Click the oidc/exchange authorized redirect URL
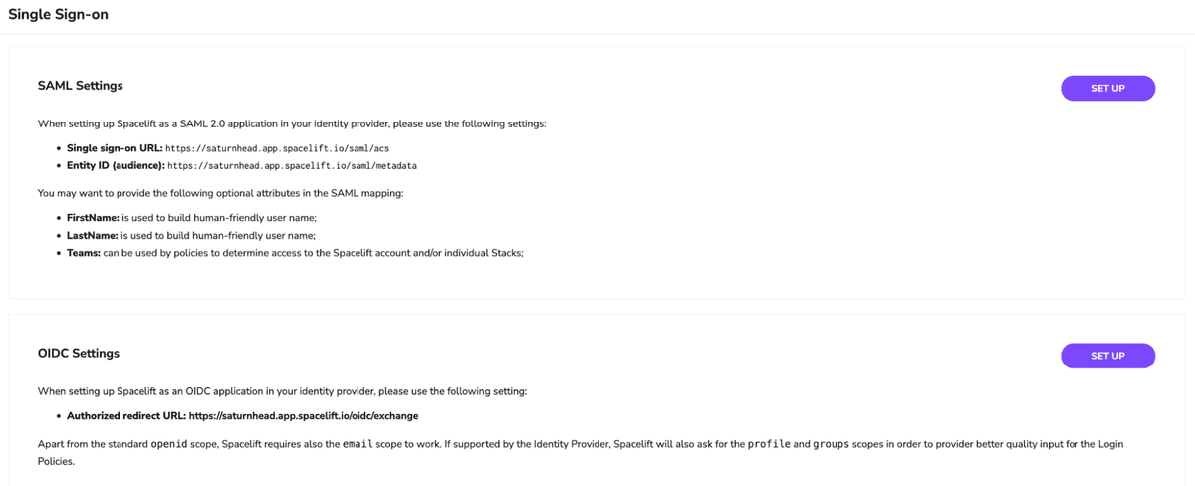The width and height of the screenshot is (1195, 486). coord(304,416)
